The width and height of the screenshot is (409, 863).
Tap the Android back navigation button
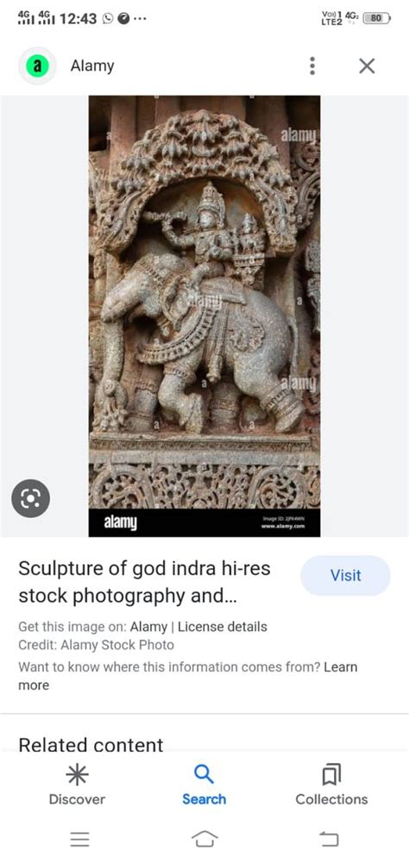pyautogui.click(x=329, y=839)
